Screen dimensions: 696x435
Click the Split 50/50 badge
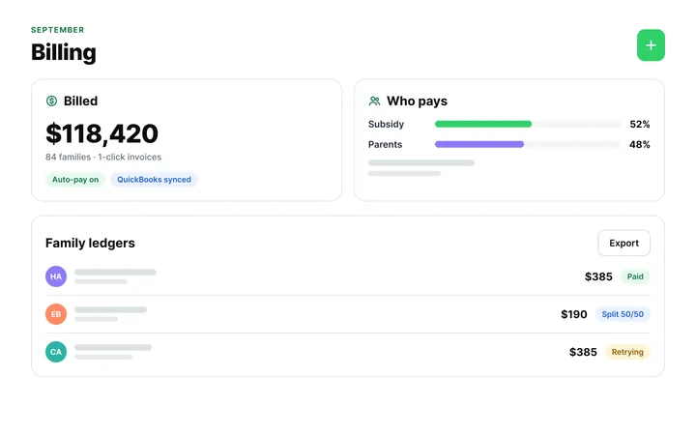623,314
